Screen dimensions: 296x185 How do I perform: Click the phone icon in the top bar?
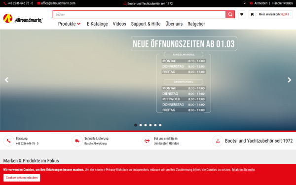click(5, 3)
